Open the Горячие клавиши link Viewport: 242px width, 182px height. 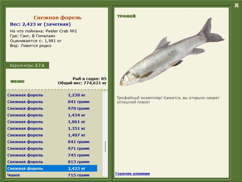pos(132,174)
